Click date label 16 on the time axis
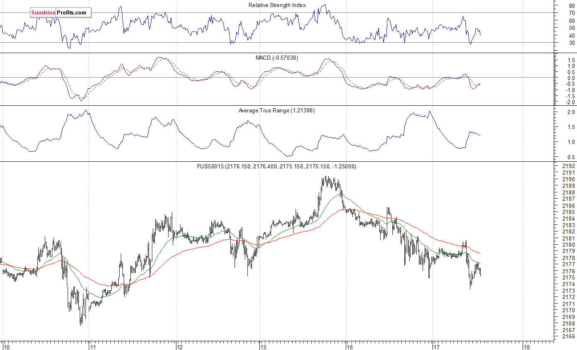577x350 pixels. coord(350,347)
